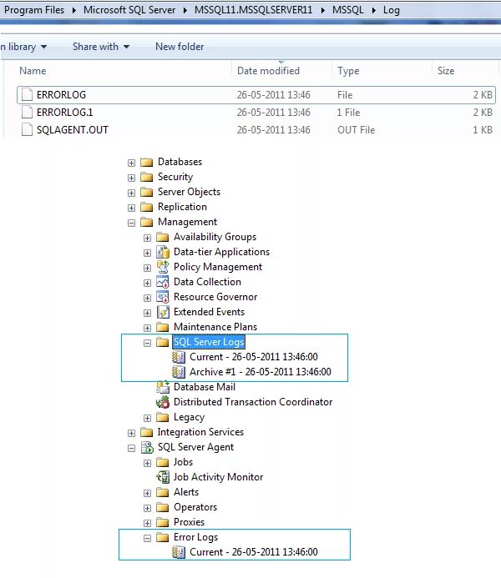The image size is (501, 578).
Task: Open the dropdown arrow after Program Files
Action: click(x=74, y=10)
